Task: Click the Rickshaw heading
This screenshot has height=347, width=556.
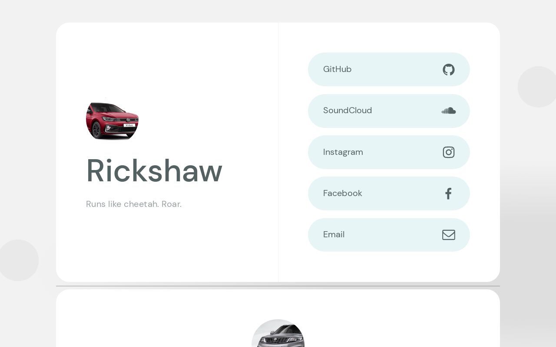Action: point(154,170)
